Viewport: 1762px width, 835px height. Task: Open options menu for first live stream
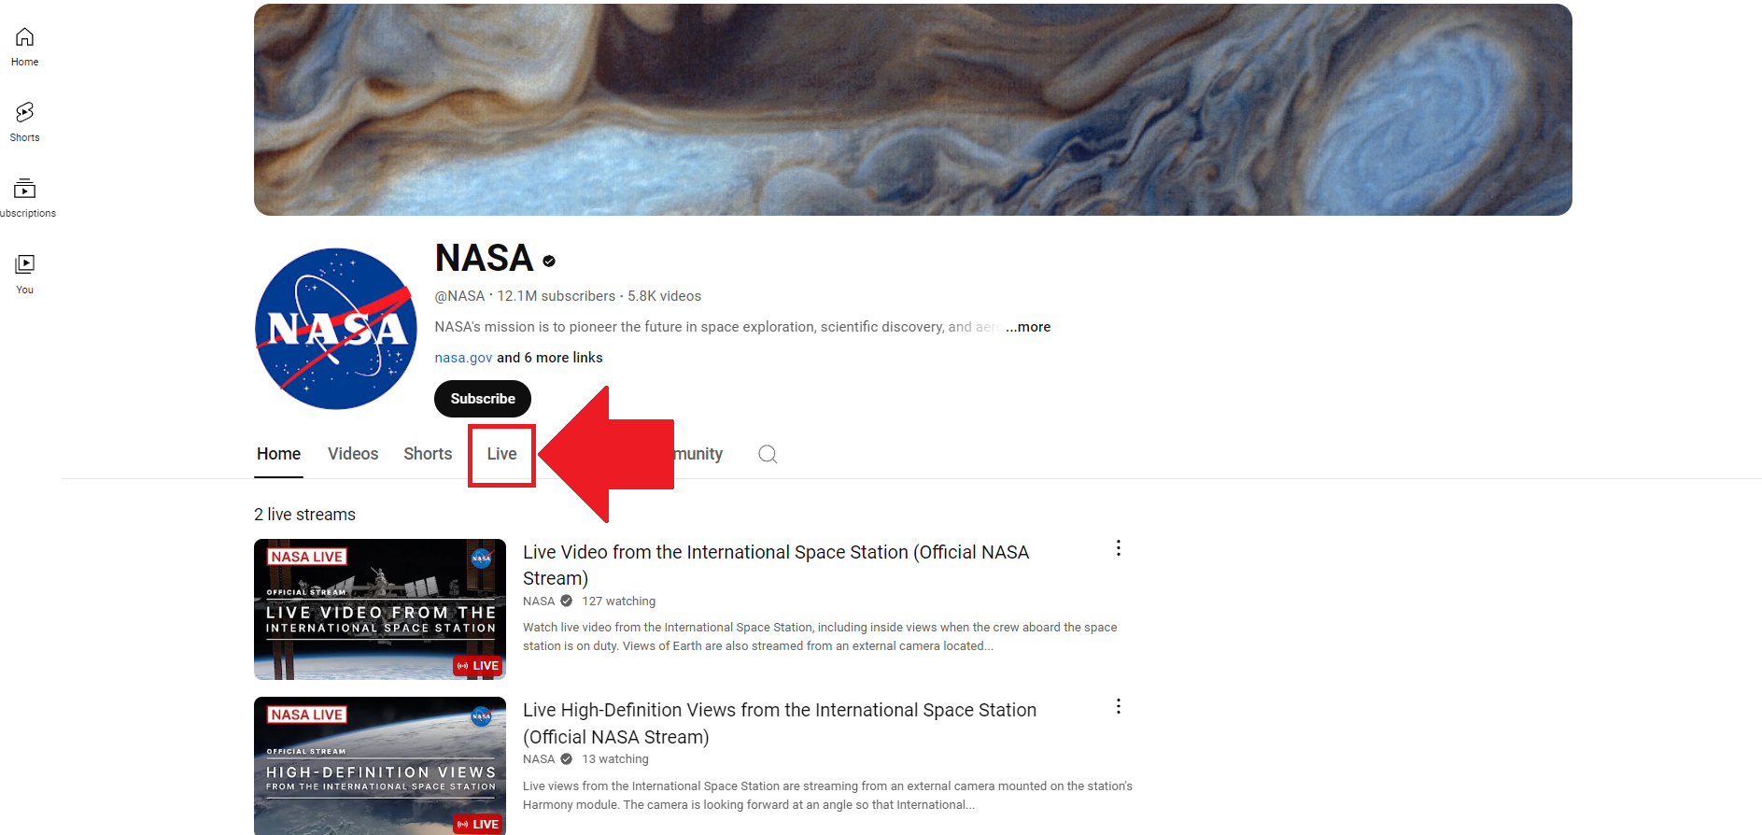(1118, 548)
